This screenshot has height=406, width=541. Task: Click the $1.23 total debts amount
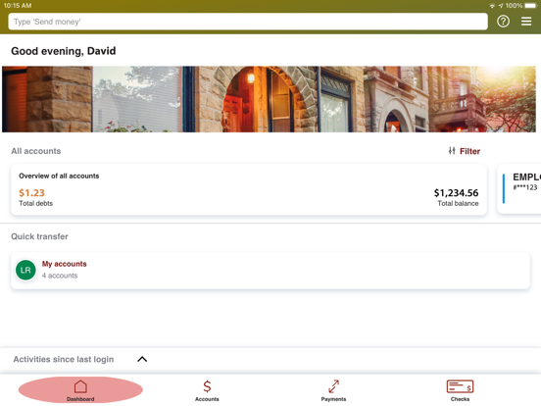coord(31,192)
